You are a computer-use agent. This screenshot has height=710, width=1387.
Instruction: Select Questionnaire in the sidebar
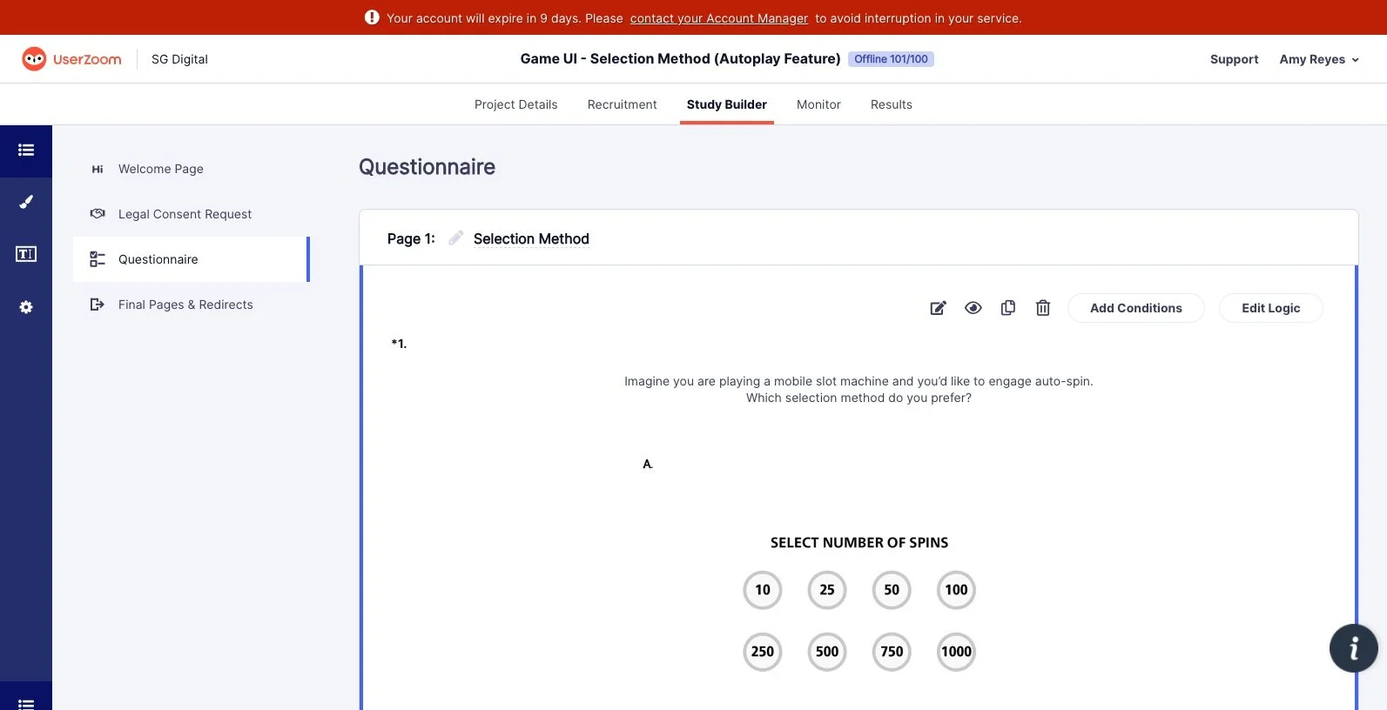click(192, 259)
